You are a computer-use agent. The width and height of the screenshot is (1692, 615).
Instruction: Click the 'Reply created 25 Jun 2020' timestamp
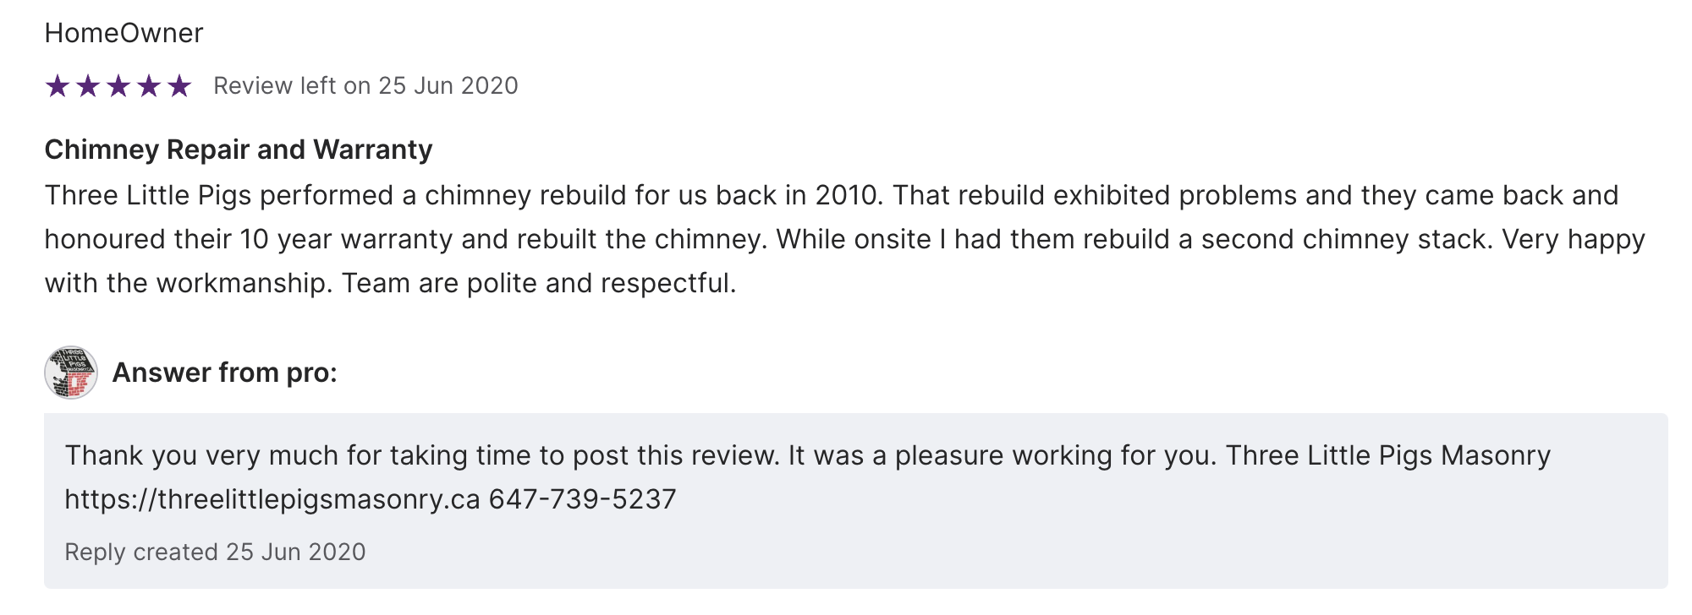[x=215, y=552]
